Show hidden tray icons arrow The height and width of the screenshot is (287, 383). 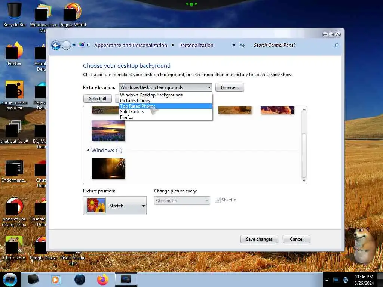coord(327,280)
